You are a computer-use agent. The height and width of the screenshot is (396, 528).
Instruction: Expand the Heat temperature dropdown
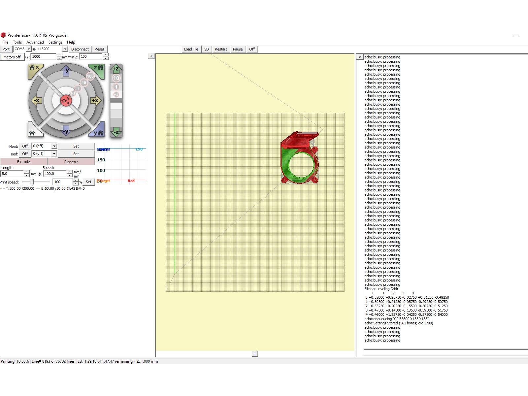[54, 146]
